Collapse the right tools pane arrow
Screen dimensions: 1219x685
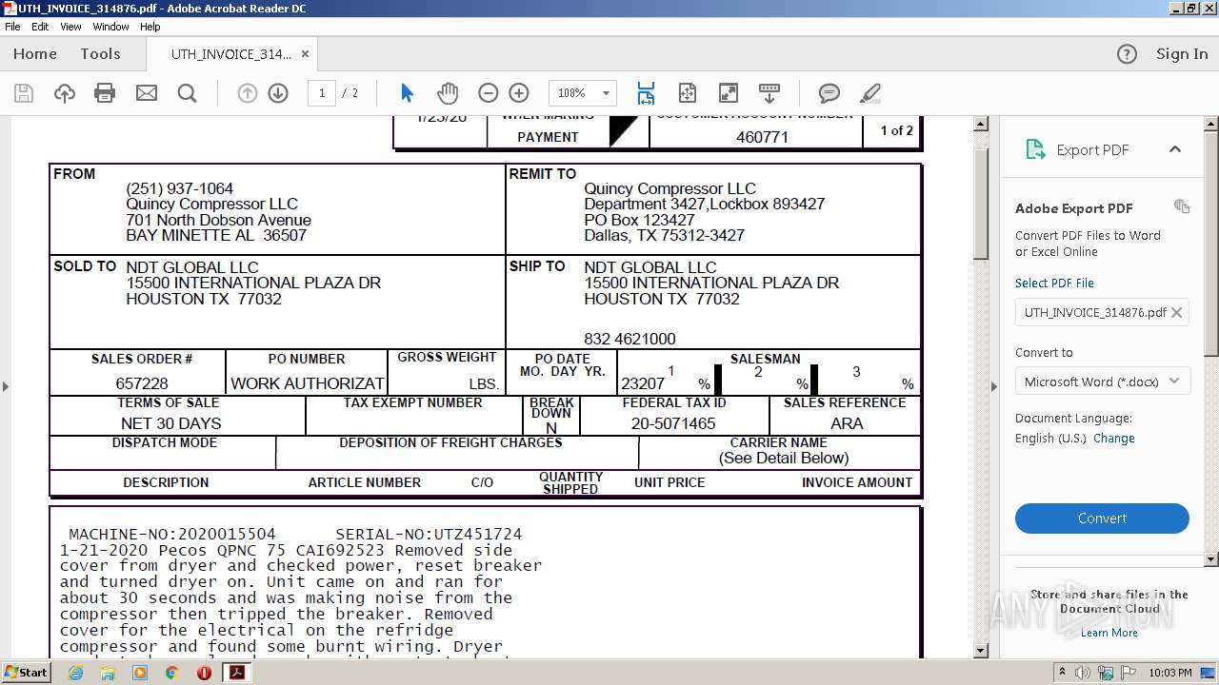click(x=993, y=386)
